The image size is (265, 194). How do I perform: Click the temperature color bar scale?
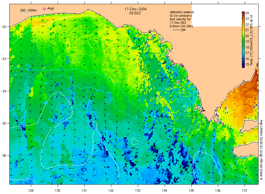click(x=243, y=40)
